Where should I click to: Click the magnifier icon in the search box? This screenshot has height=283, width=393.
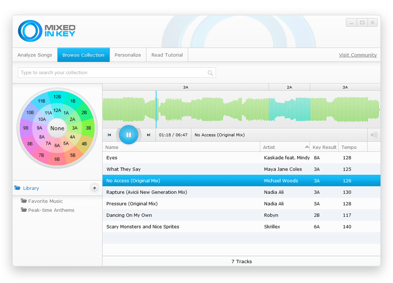[x=210, y=73]
